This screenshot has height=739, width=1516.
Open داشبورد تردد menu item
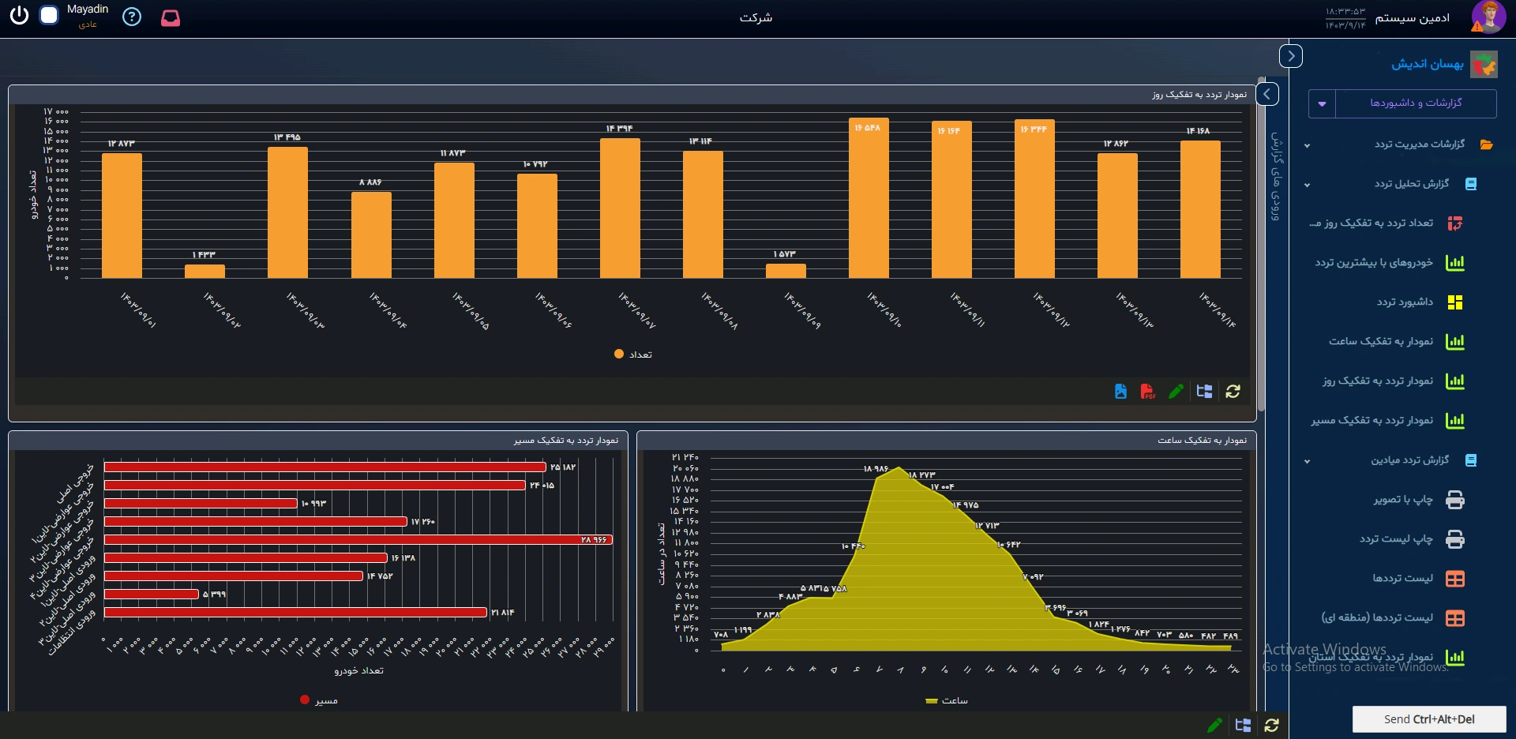[x=1405, y=302]
